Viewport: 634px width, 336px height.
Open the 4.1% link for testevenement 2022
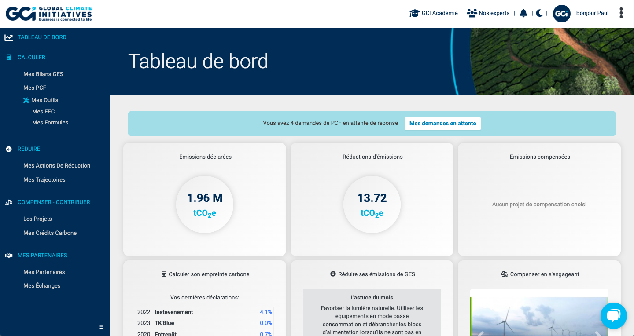265,312
